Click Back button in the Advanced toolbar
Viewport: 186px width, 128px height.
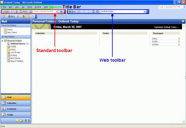(x=11, y=16)
